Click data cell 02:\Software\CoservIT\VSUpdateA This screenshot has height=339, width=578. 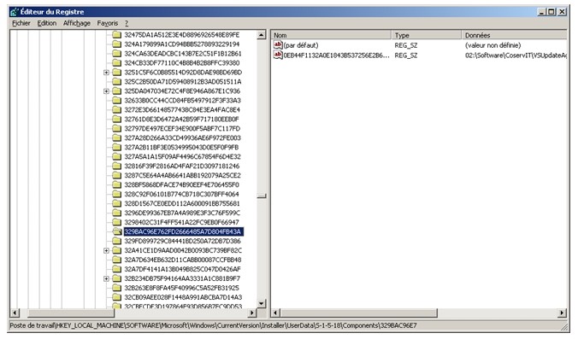(x=516, y=56)
